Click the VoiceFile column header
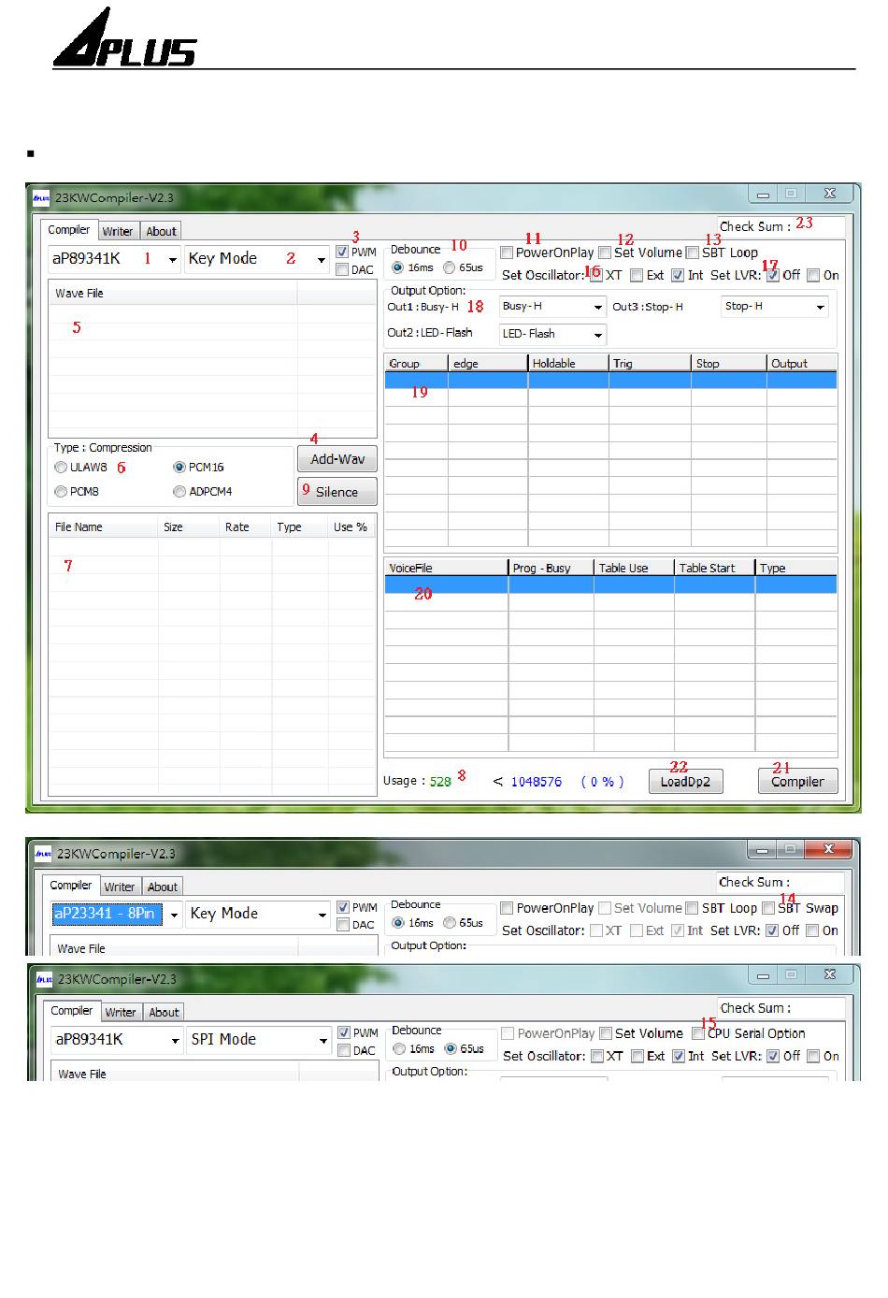The height and width of the screenshot is (1298, 888). (445, 569)
